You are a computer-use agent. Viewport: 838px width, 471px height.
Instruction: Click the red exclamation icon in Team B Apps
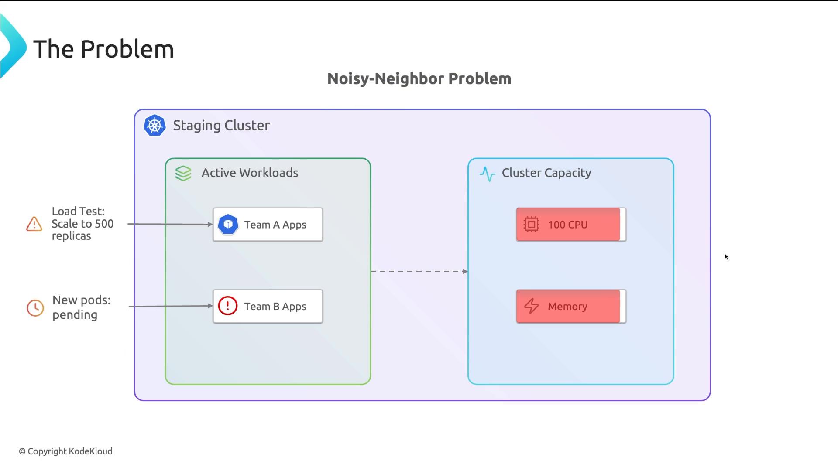pos(228,306)
